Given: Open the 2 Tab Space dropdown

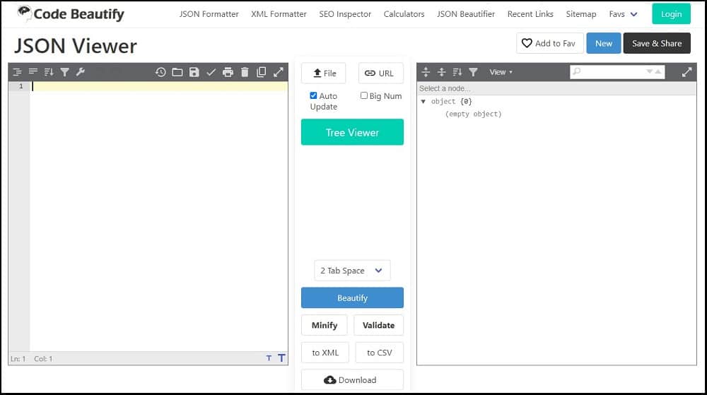Looking at the screenshot, I should (352, 271).
